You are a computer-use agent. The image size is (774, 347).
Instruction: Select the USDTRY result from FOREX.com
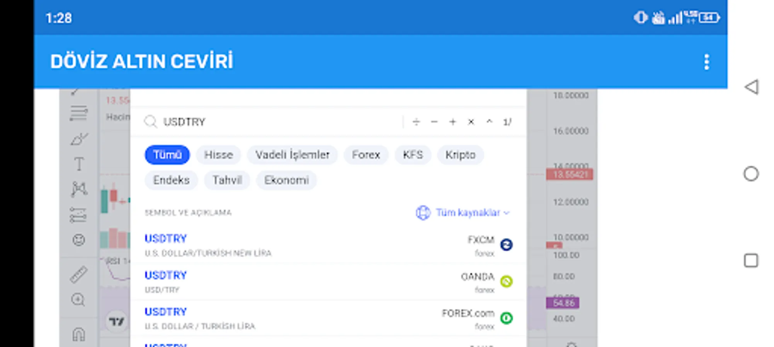[x=328, y=318]
